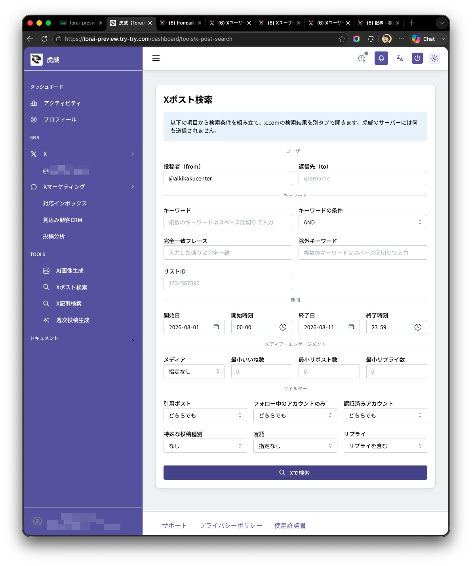Open the サポート link
The height and width of the screenshot is (566, 472).
tap(174, 526)
